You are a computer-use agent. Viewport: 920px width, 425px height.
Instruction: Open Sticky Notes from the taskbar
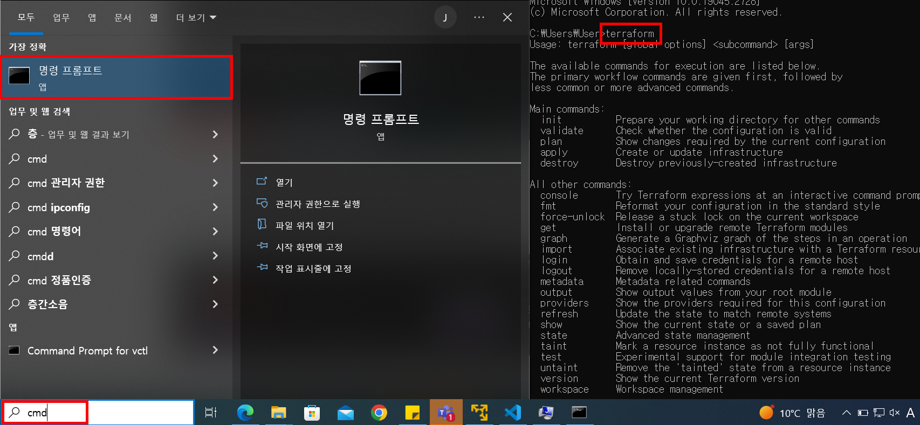pyautogui.click(x=412, y=413)
